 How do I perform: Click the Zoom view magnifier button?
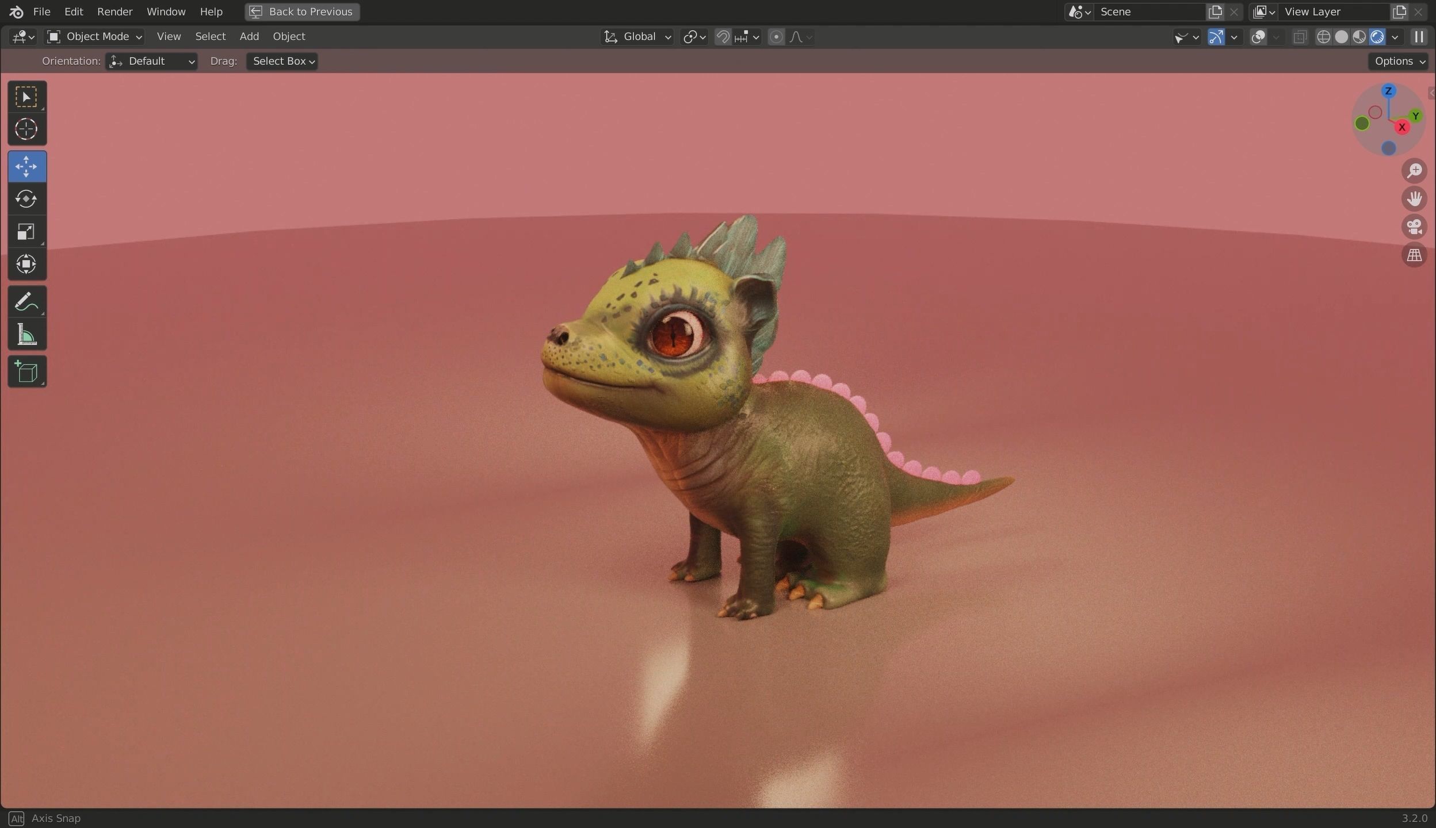point(1414,171)
